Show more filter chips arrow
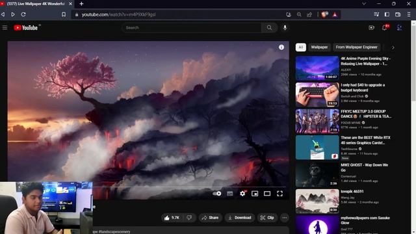 click(x=393, y=47)
